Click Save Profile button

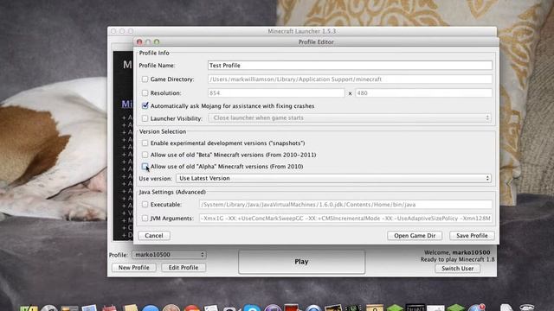click(x=472, y=235)
